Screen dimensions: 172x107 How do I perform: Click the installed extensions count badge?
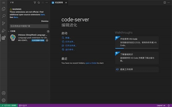tap(48, 31)
